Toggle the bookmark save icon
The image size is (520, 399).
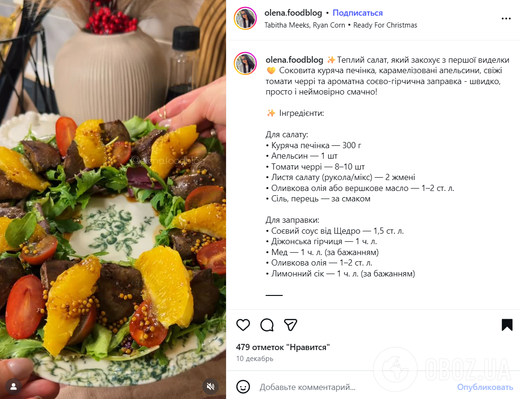point(507,325)
